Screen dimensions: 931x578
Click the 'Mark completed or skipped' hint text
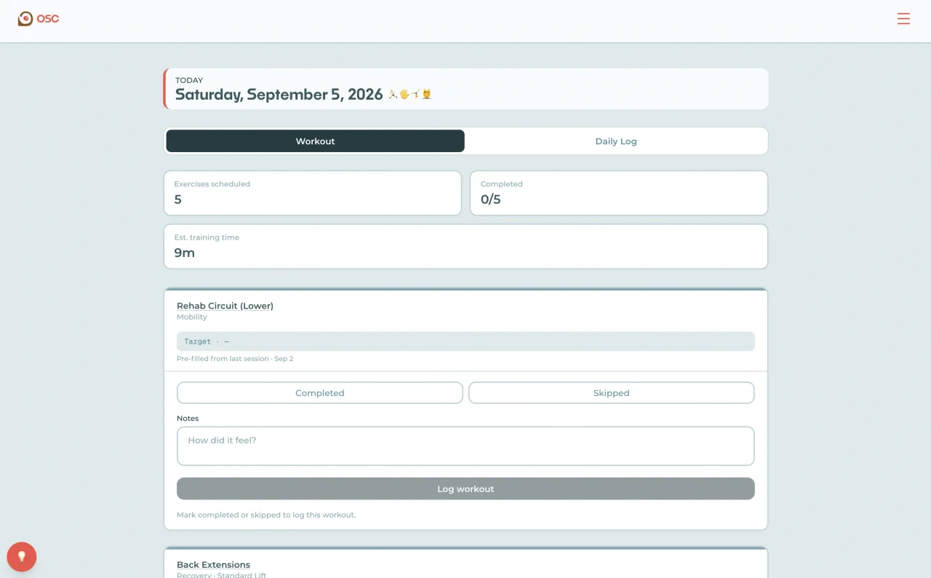(266, 515)
